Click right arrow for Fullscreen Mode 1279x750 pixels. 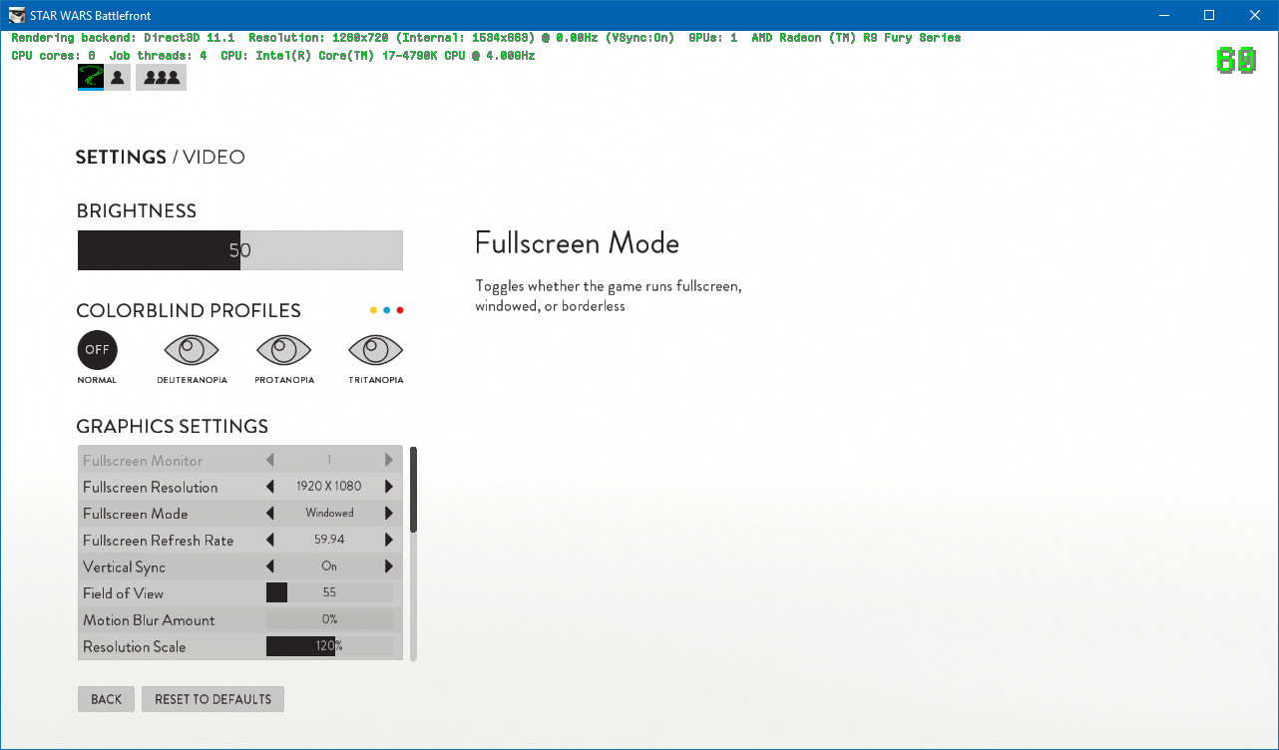coord(389,514)
